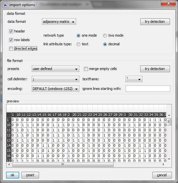Click preview scroll left arrow
Image resolution: width=178 pixels, height=183 pixels.
tap(9, 165)
